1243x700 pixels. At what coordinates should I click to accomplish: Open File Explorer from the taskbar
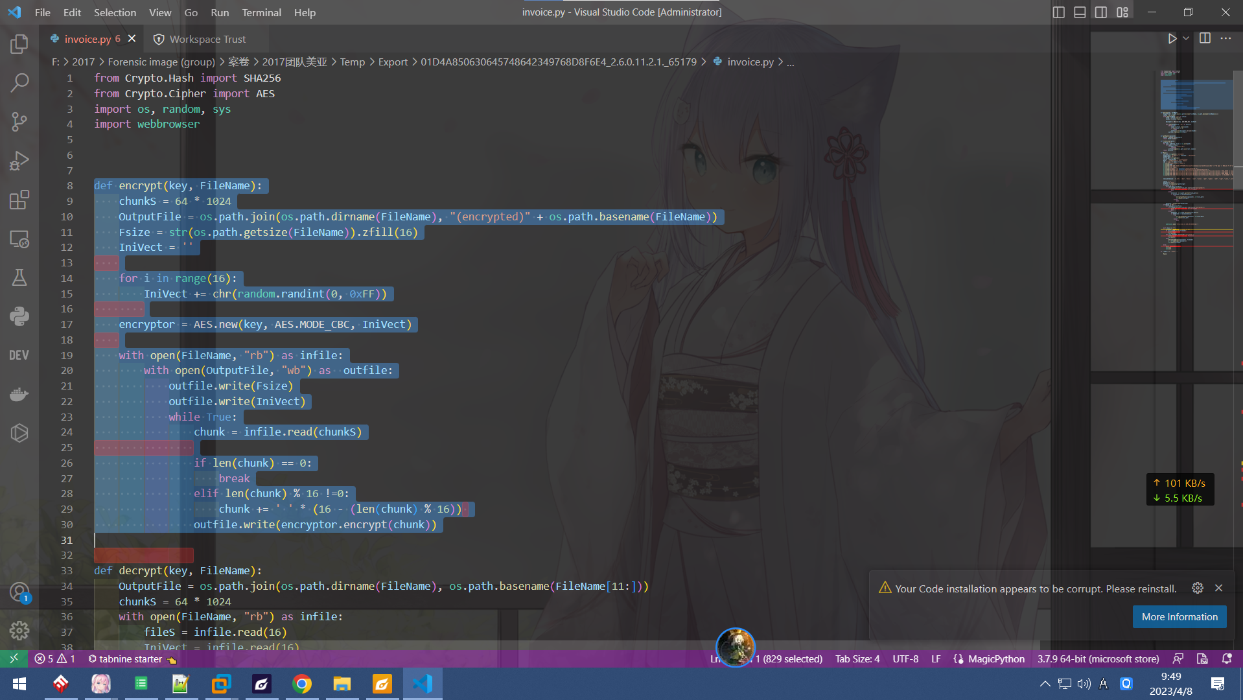[x=342, y=684]
